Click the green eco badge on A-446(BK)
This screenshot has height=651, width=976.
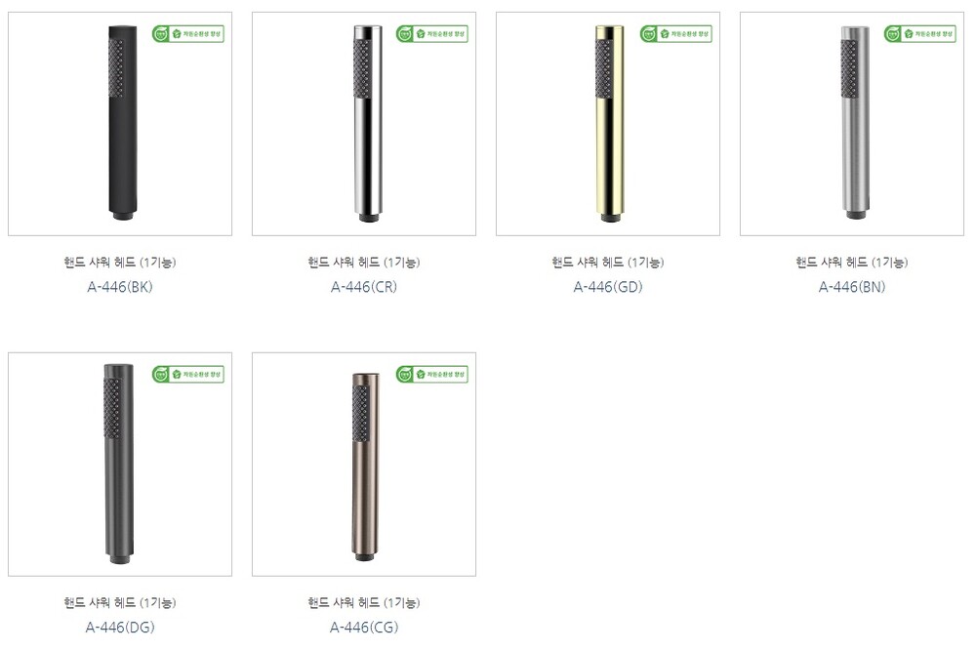point(188,33)
